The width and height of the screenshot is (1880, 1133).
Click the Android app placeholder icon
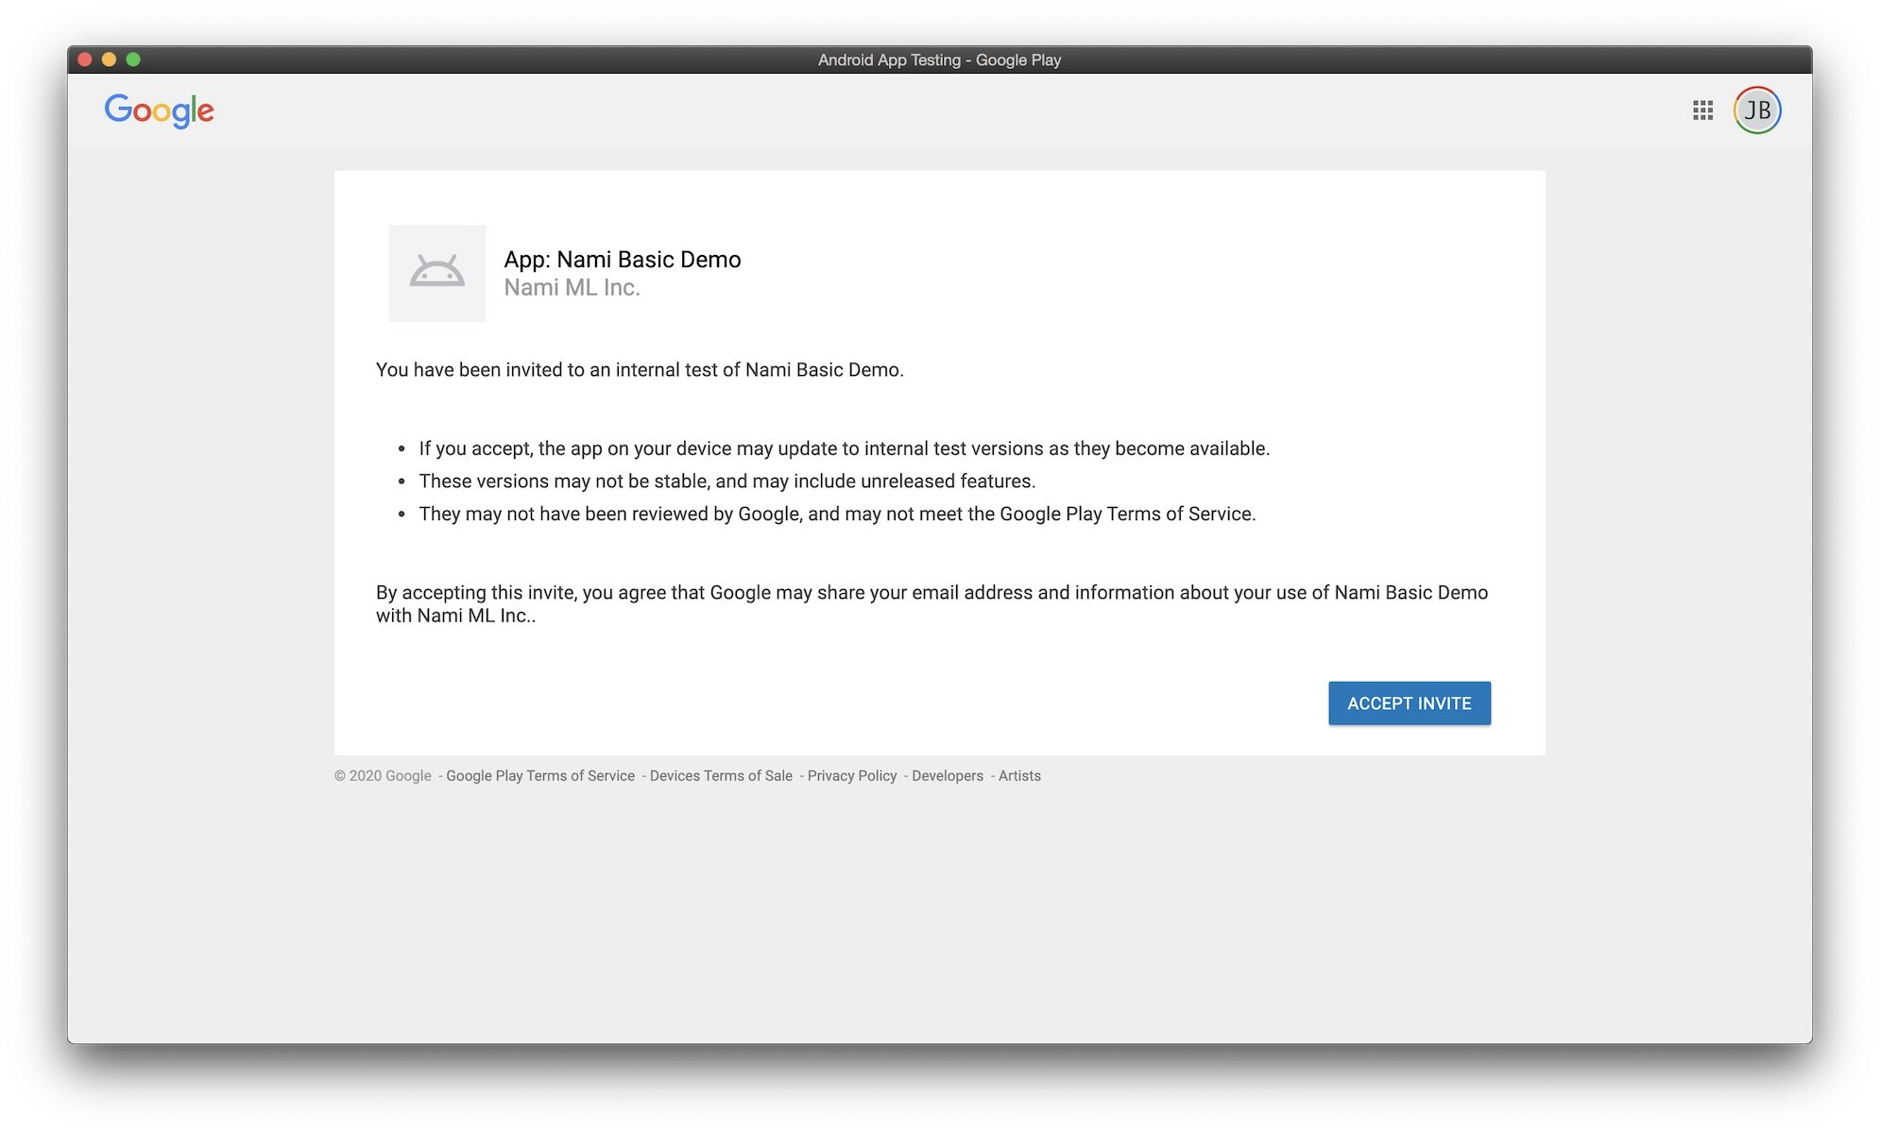point(437,274)
